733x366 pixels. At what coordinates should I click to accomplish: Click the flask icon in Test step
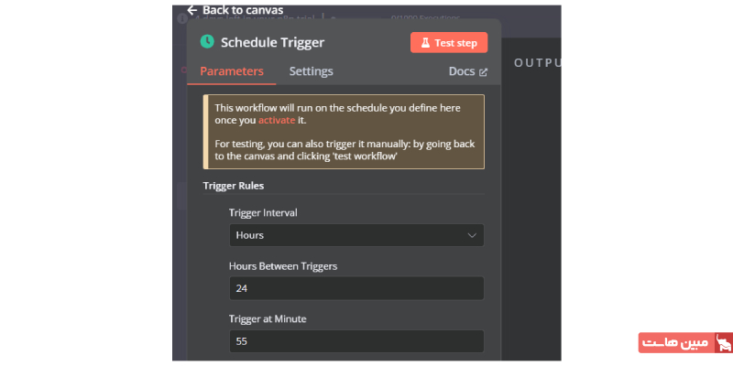(426, 42)
